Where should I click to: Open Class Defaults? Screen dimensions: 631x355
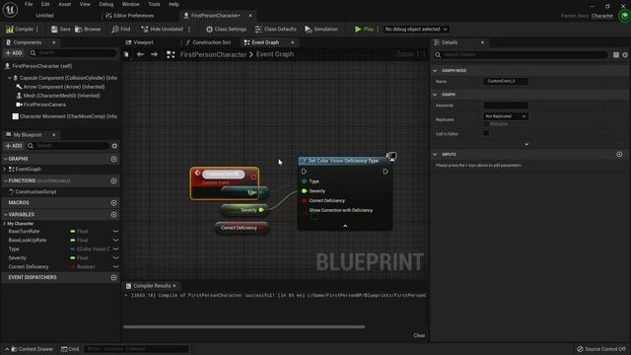pos(276,29)
